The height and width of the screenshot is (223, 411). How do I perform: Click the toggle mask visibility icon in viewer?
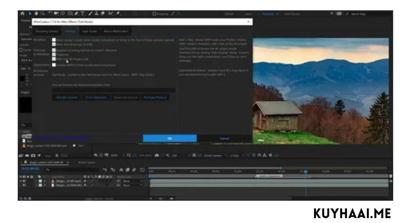134,155
